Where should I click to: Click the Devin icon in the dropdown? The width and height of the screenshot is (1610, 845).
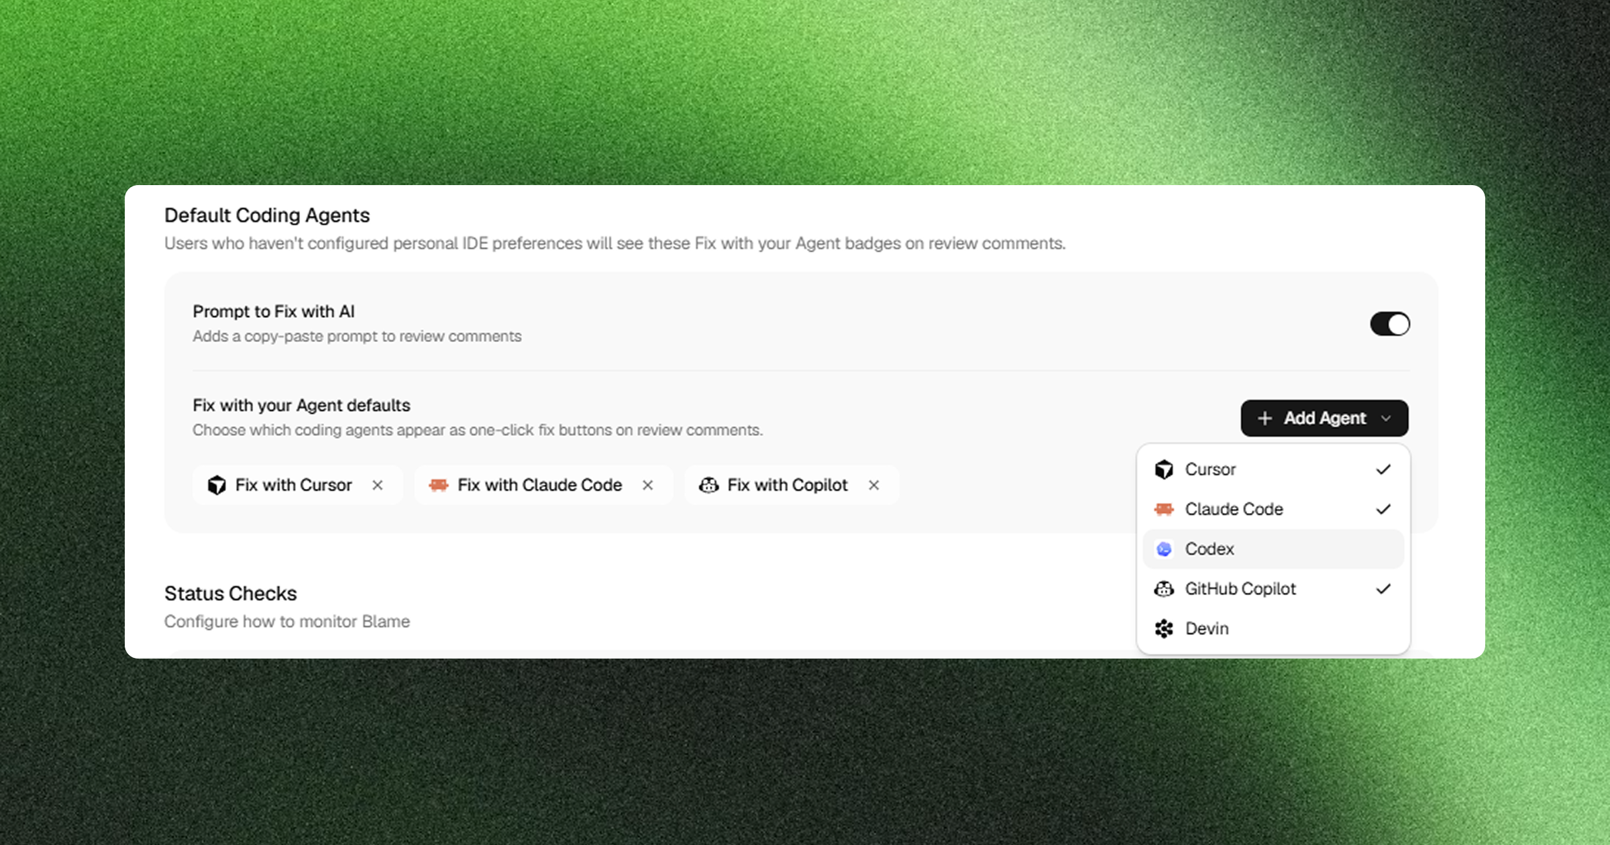coord(1164,628)
